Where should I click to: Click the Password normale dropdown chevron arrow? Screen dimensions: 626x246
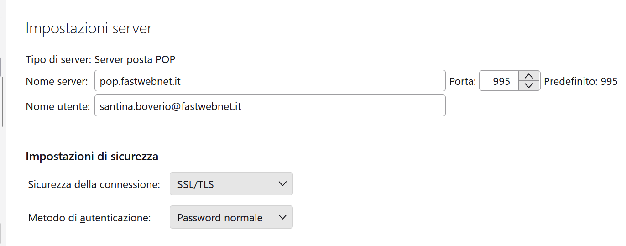[x=282, y=217]
